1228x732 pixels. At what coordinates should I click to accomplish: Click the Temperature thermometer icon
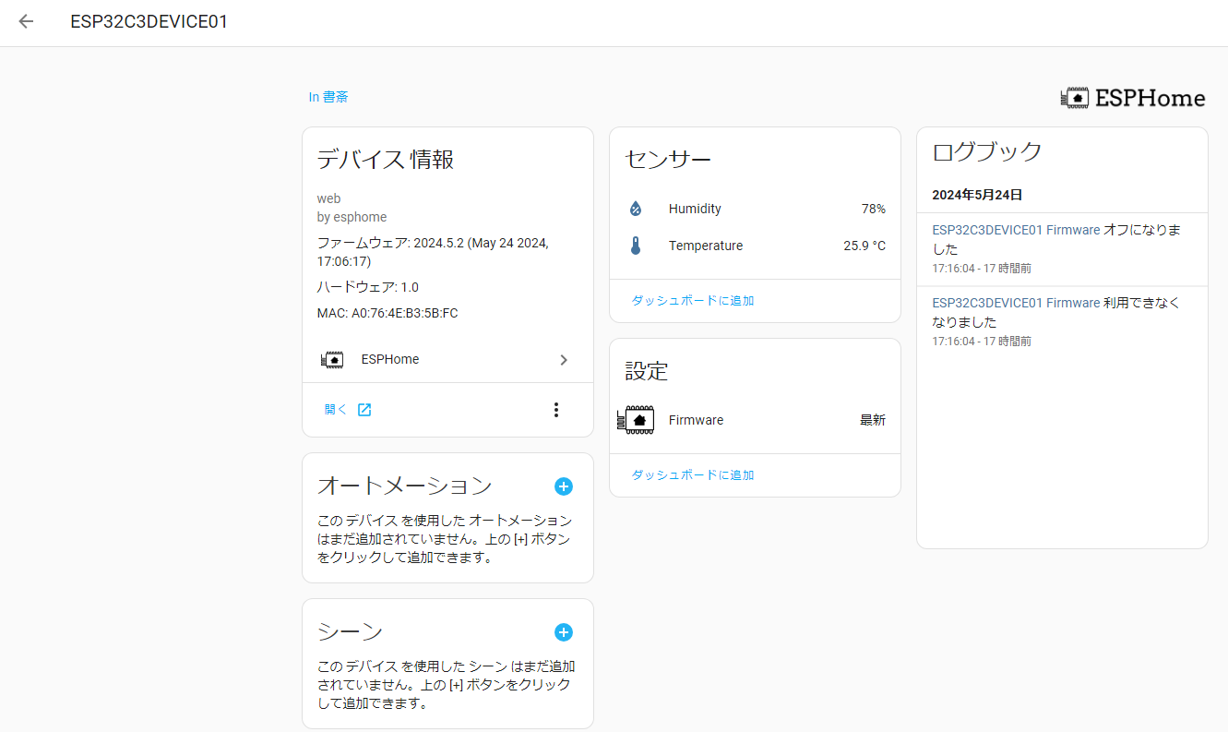click(635, 246)
